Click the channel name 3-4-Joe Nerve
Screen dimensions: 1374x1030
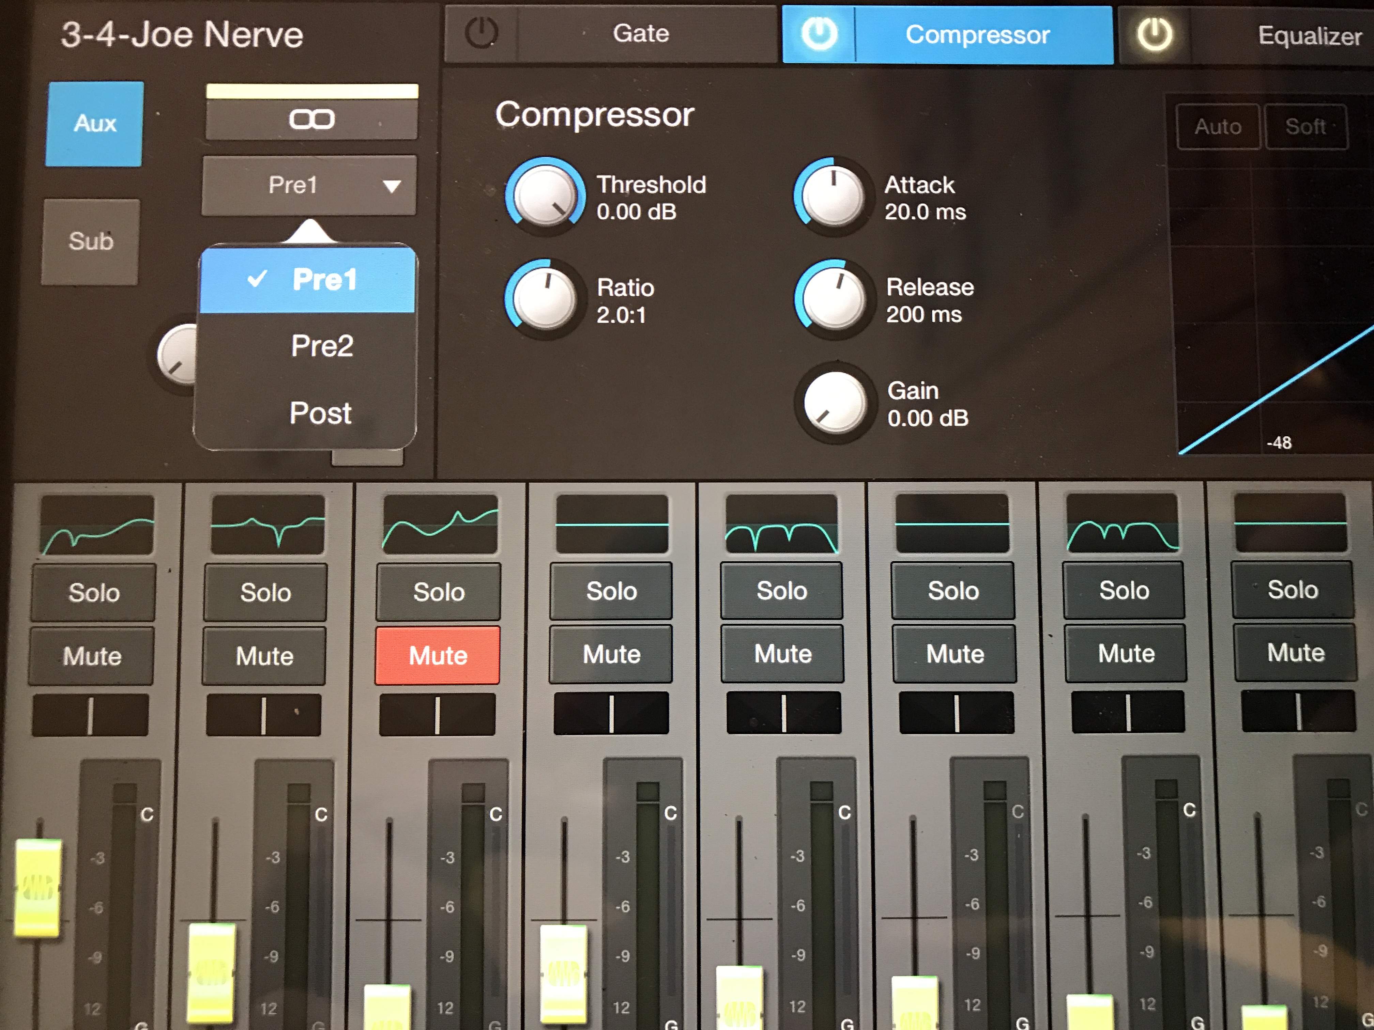click(x=182, y=34)
